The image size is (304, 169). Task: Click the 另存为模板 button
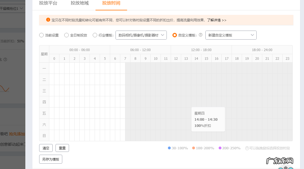coord(50,159)
